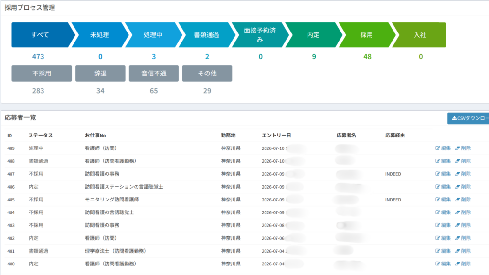Edit applicant row 483
489x275 pixels.
click(x=443, y=225)
